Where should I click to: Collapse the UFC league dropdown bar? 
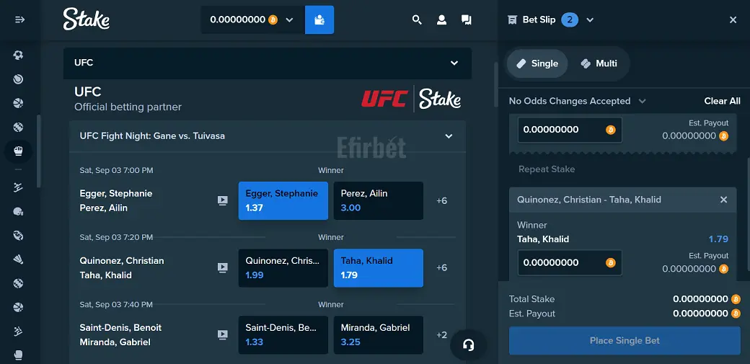point(268,63)
